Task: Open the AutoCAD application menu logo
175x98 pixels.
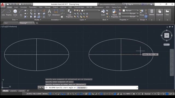Action: [x=2, y=5]
